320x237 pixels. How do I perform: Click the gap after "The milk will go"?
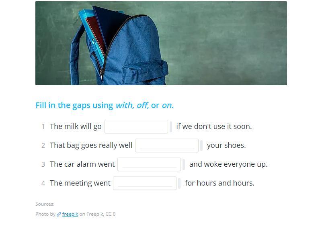point(136,127)
